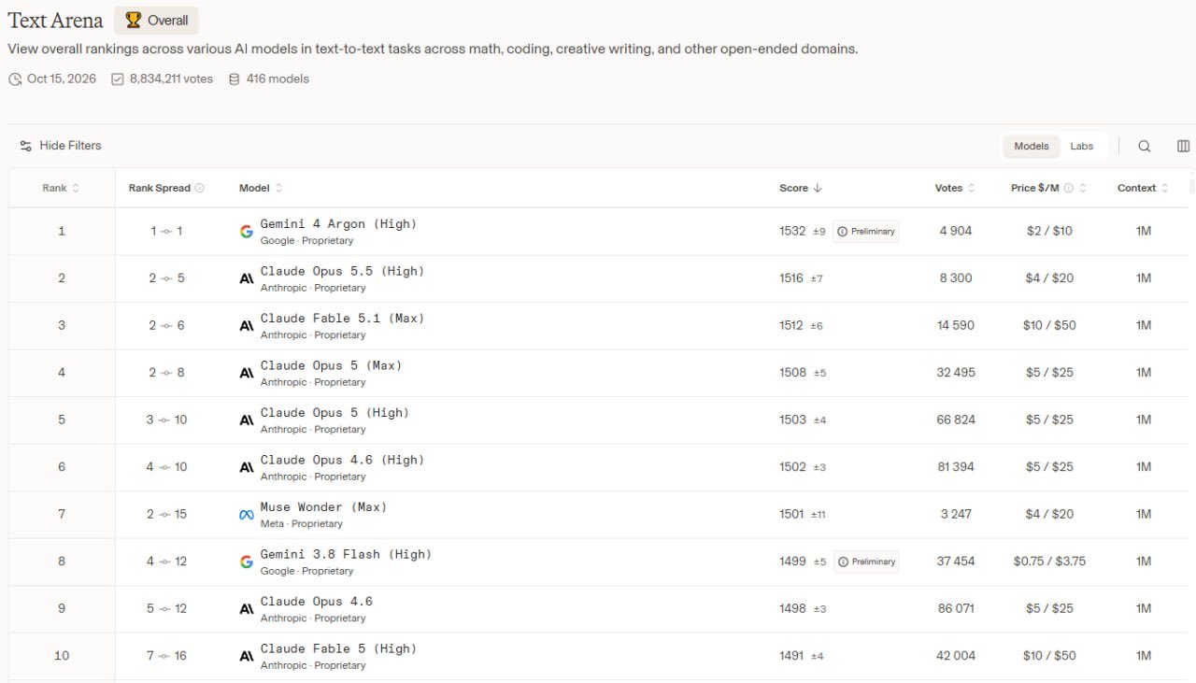Click the Anthropic logo beside Claude Opus 4.6 (High)
The height and width of the screenshot is (683, 1196).
coord(247,467)
